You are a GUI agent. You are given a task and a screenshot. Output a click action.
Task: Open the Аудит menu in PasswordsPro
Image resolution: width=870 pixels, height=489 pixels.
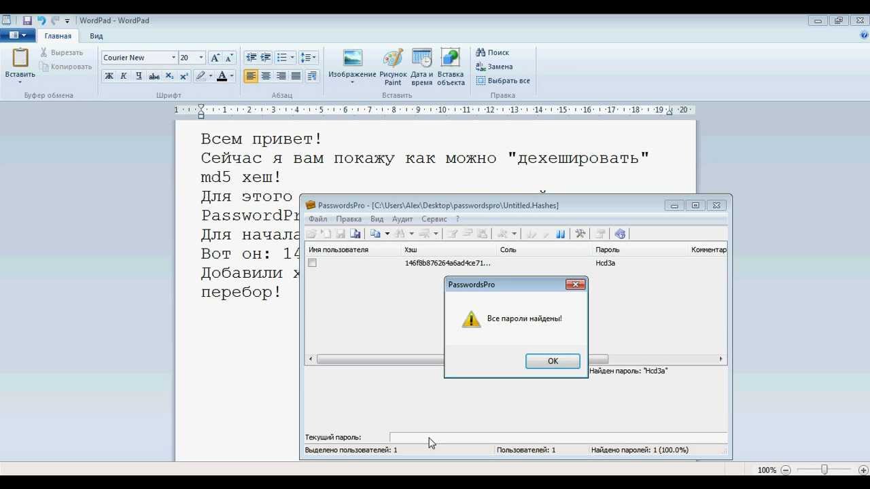pos(402,219)
